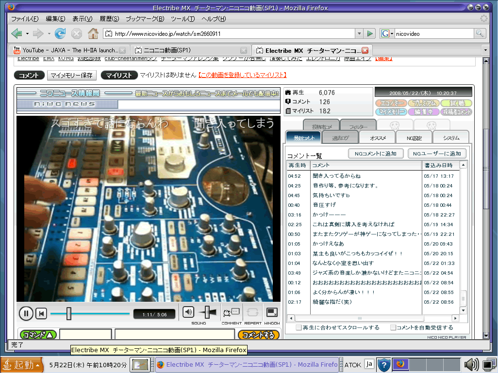Go to the Home page icon
This screenshot has height=373, width=498.
(93, 33)
